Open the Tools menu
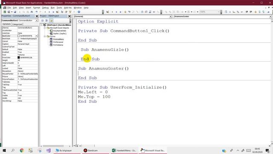Screen dimensions: 273x154 [59, 8]
